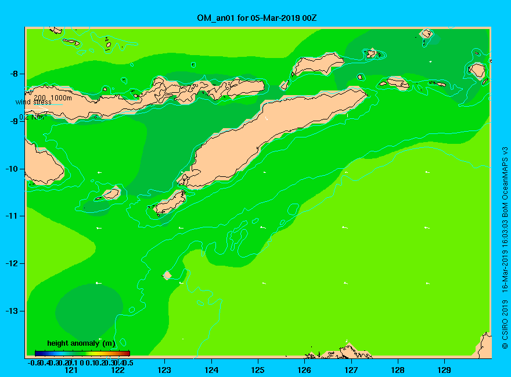511x377 pixels.
Task: Click latitude label "-12" on the vertical axis
Action: point(12,263)
